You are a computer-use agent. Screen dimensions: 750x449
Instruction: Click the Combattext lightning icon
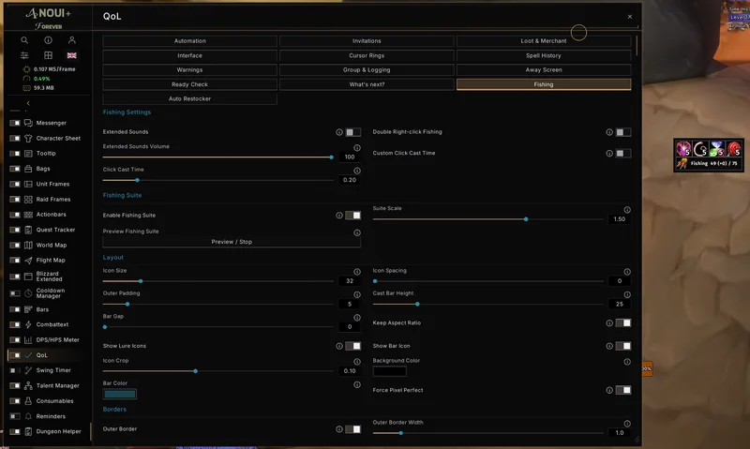tap(28, 324)
